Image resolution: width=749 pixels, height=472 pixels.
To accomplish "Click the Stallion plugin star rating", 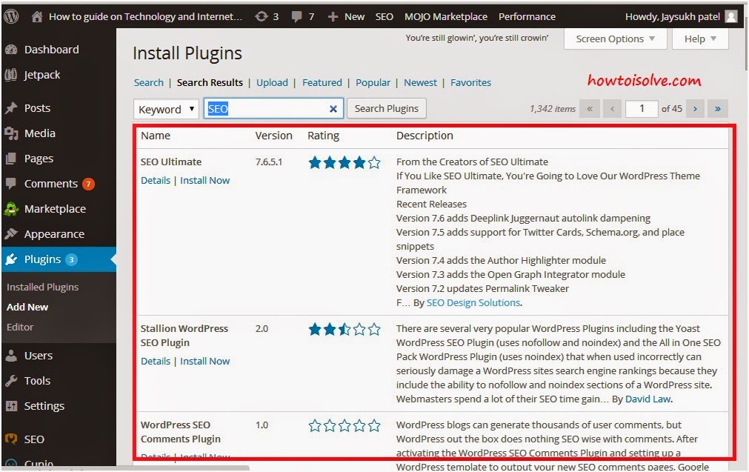I will pyautogui.click(x=344, y=329).
